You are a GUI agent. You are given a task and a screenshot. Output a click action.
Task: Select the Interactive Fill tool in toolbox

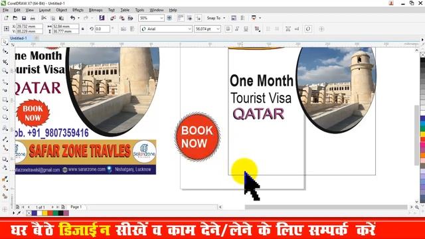[x=5, y=187]
